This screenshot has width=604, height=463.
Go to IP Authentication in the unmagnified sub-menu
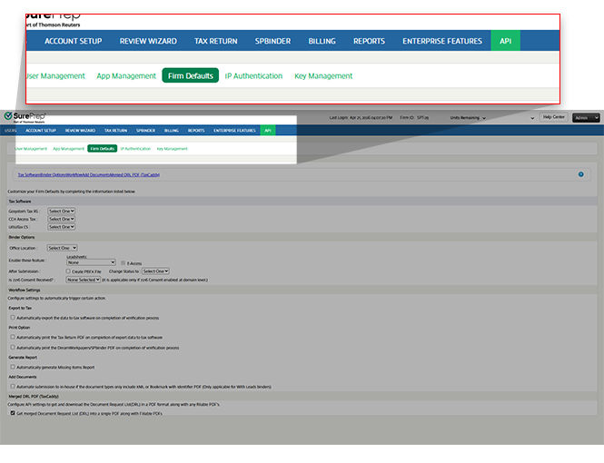click(135, 149)
